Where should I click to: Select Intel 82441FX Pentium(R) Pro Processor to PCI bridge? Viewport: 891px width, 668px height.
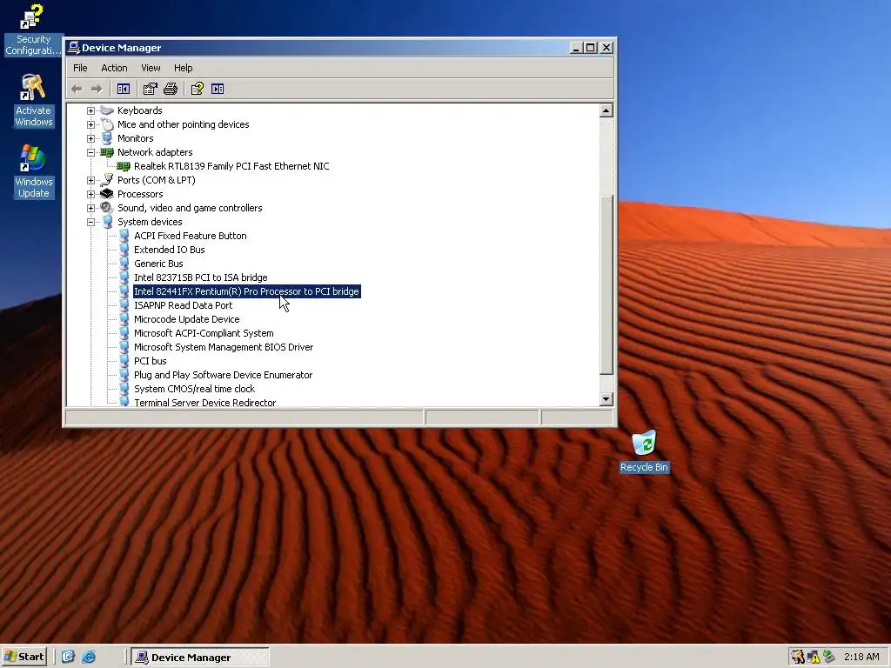pyautogui.click(x=246, y=291)
